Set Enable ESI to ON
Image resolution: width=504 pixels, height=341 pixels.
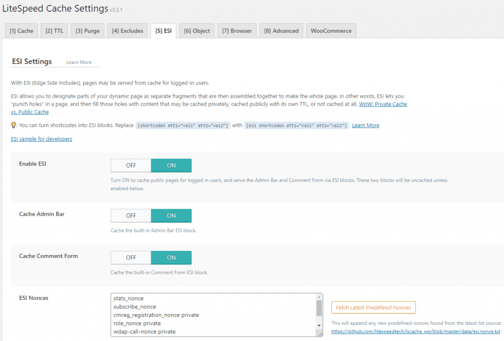pyautogui.click(x=171, y=166)
